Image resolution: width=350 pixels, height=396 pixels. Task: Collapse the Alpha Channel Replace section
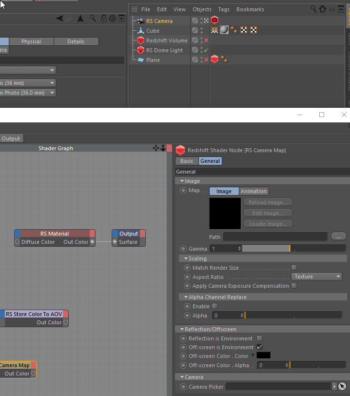186,297
